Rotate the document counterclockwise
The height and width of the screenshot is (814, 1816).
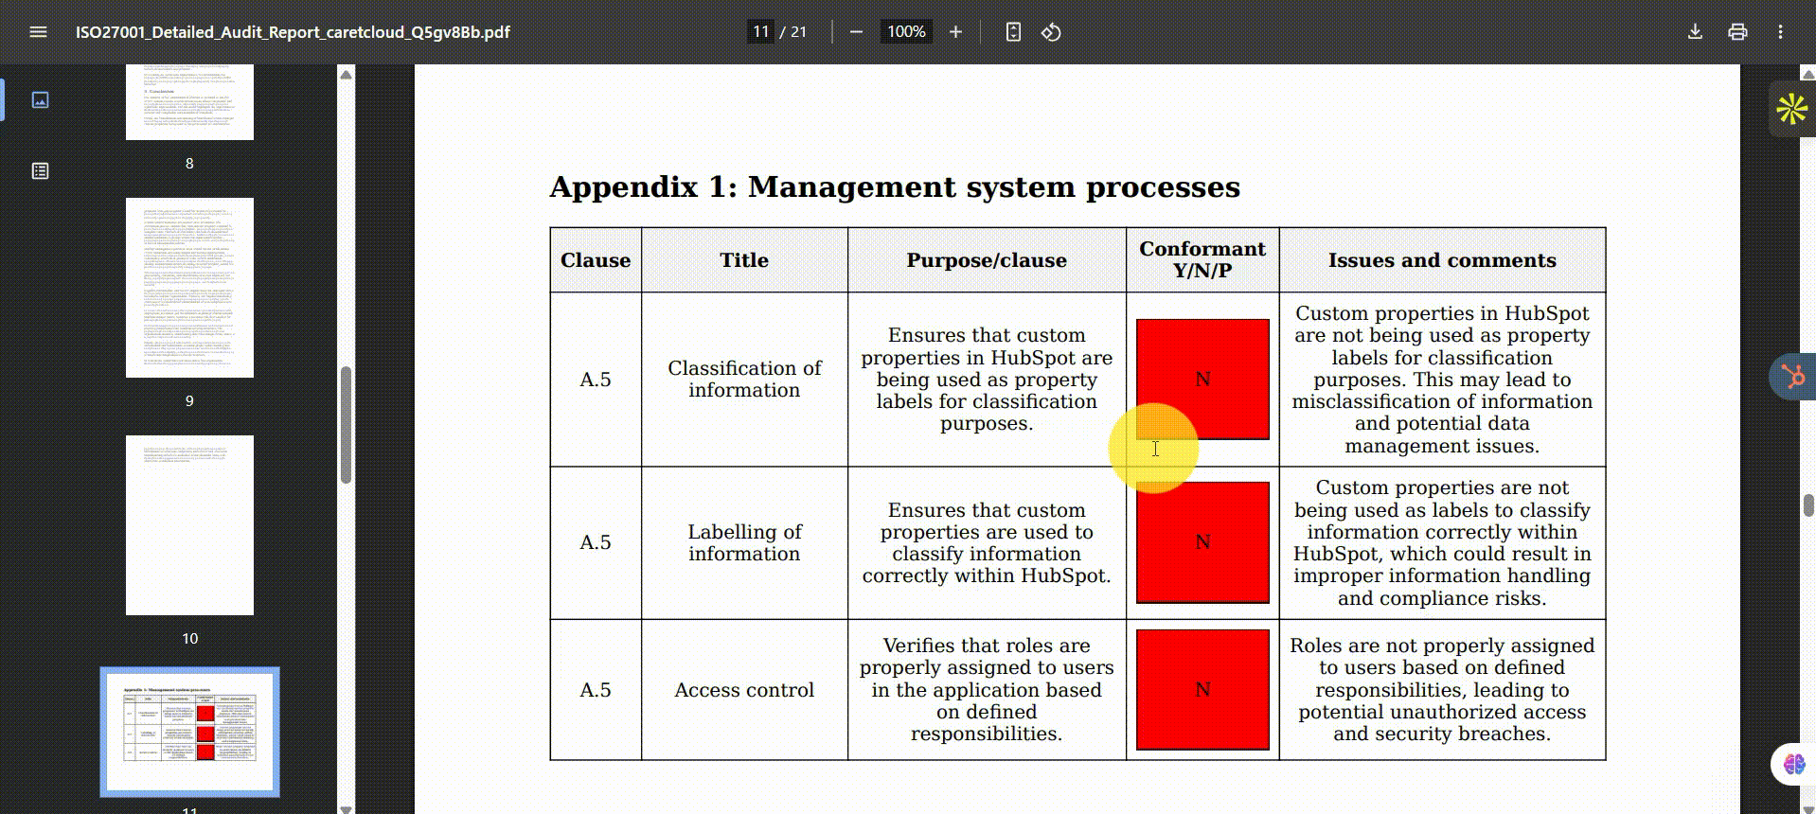[x=1051, y=32]
